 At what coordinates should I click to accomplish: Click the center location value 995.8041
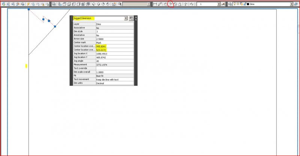pyautogui.click(x=115, y=46)
